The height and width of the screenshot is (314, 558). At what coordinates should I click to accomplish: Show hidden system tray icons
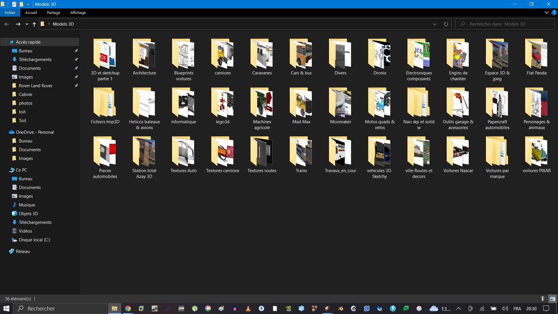click(459, 308)
